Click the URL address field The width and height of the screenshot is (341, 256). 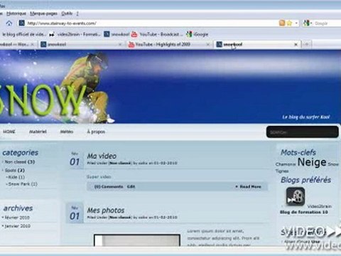[151, 23]
